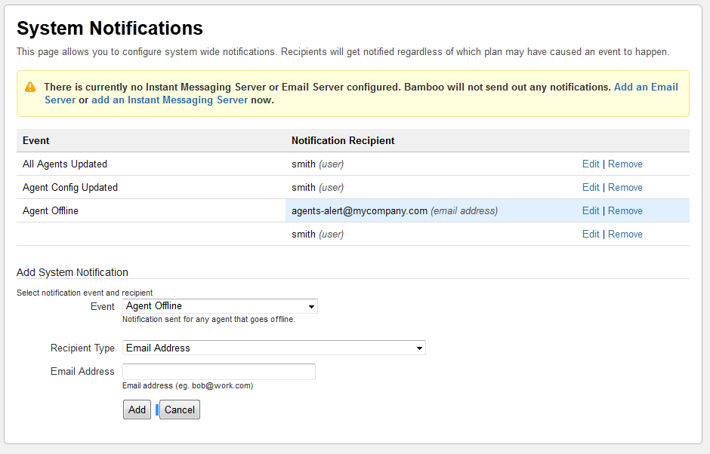The height and width of the screenshot is (454, 710).
Task: Remove the Agent Config Updated notification
Action: 625,188
